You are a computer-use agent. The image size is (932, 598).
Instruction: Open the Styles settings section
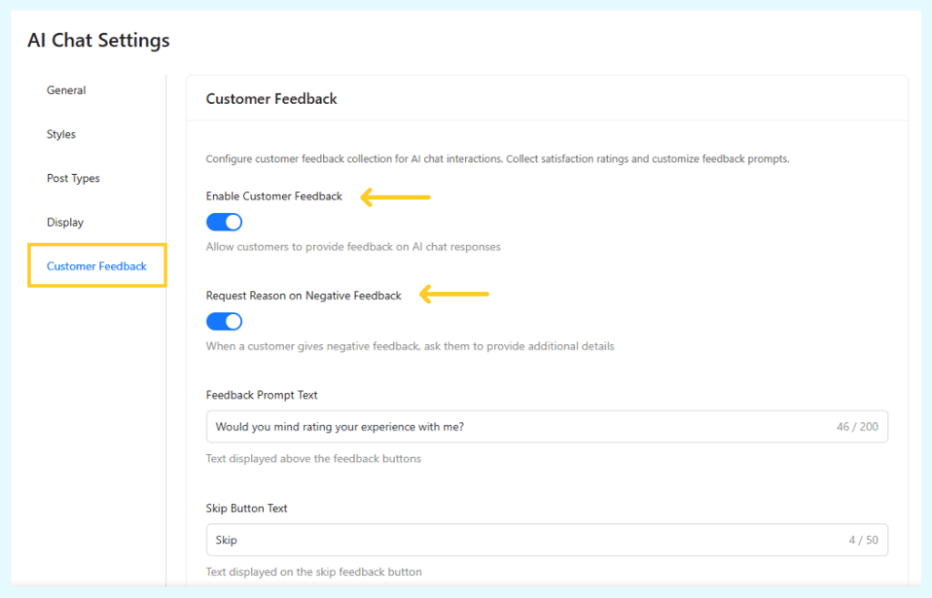tap(61, 134)
